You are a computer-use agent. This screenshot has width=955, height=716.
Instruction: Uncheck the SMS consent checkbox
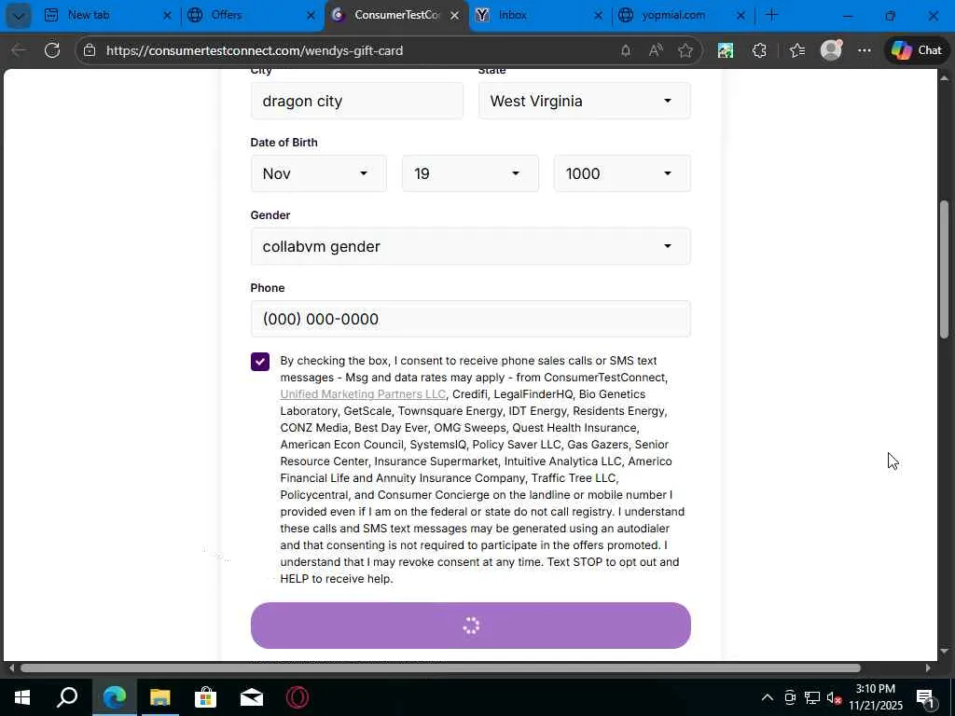tap(260, 362)
